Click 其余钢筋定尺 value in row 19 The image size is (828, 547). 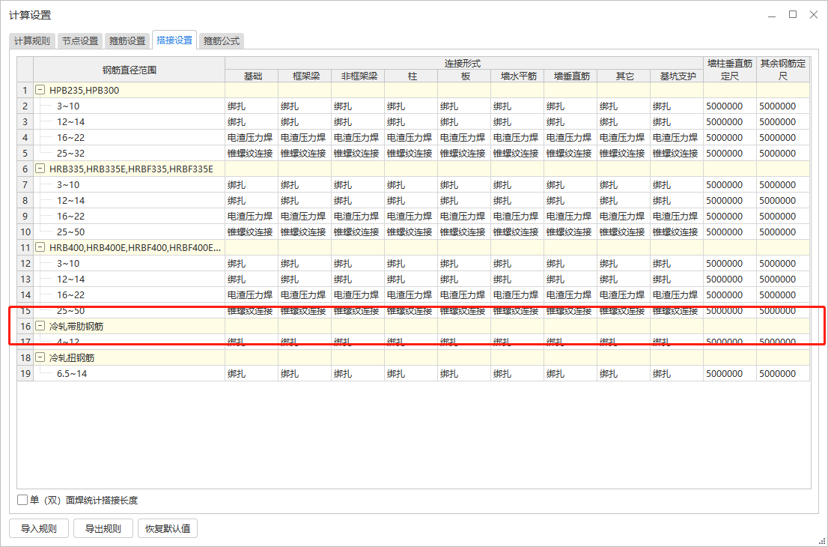[x=783, y=374]
